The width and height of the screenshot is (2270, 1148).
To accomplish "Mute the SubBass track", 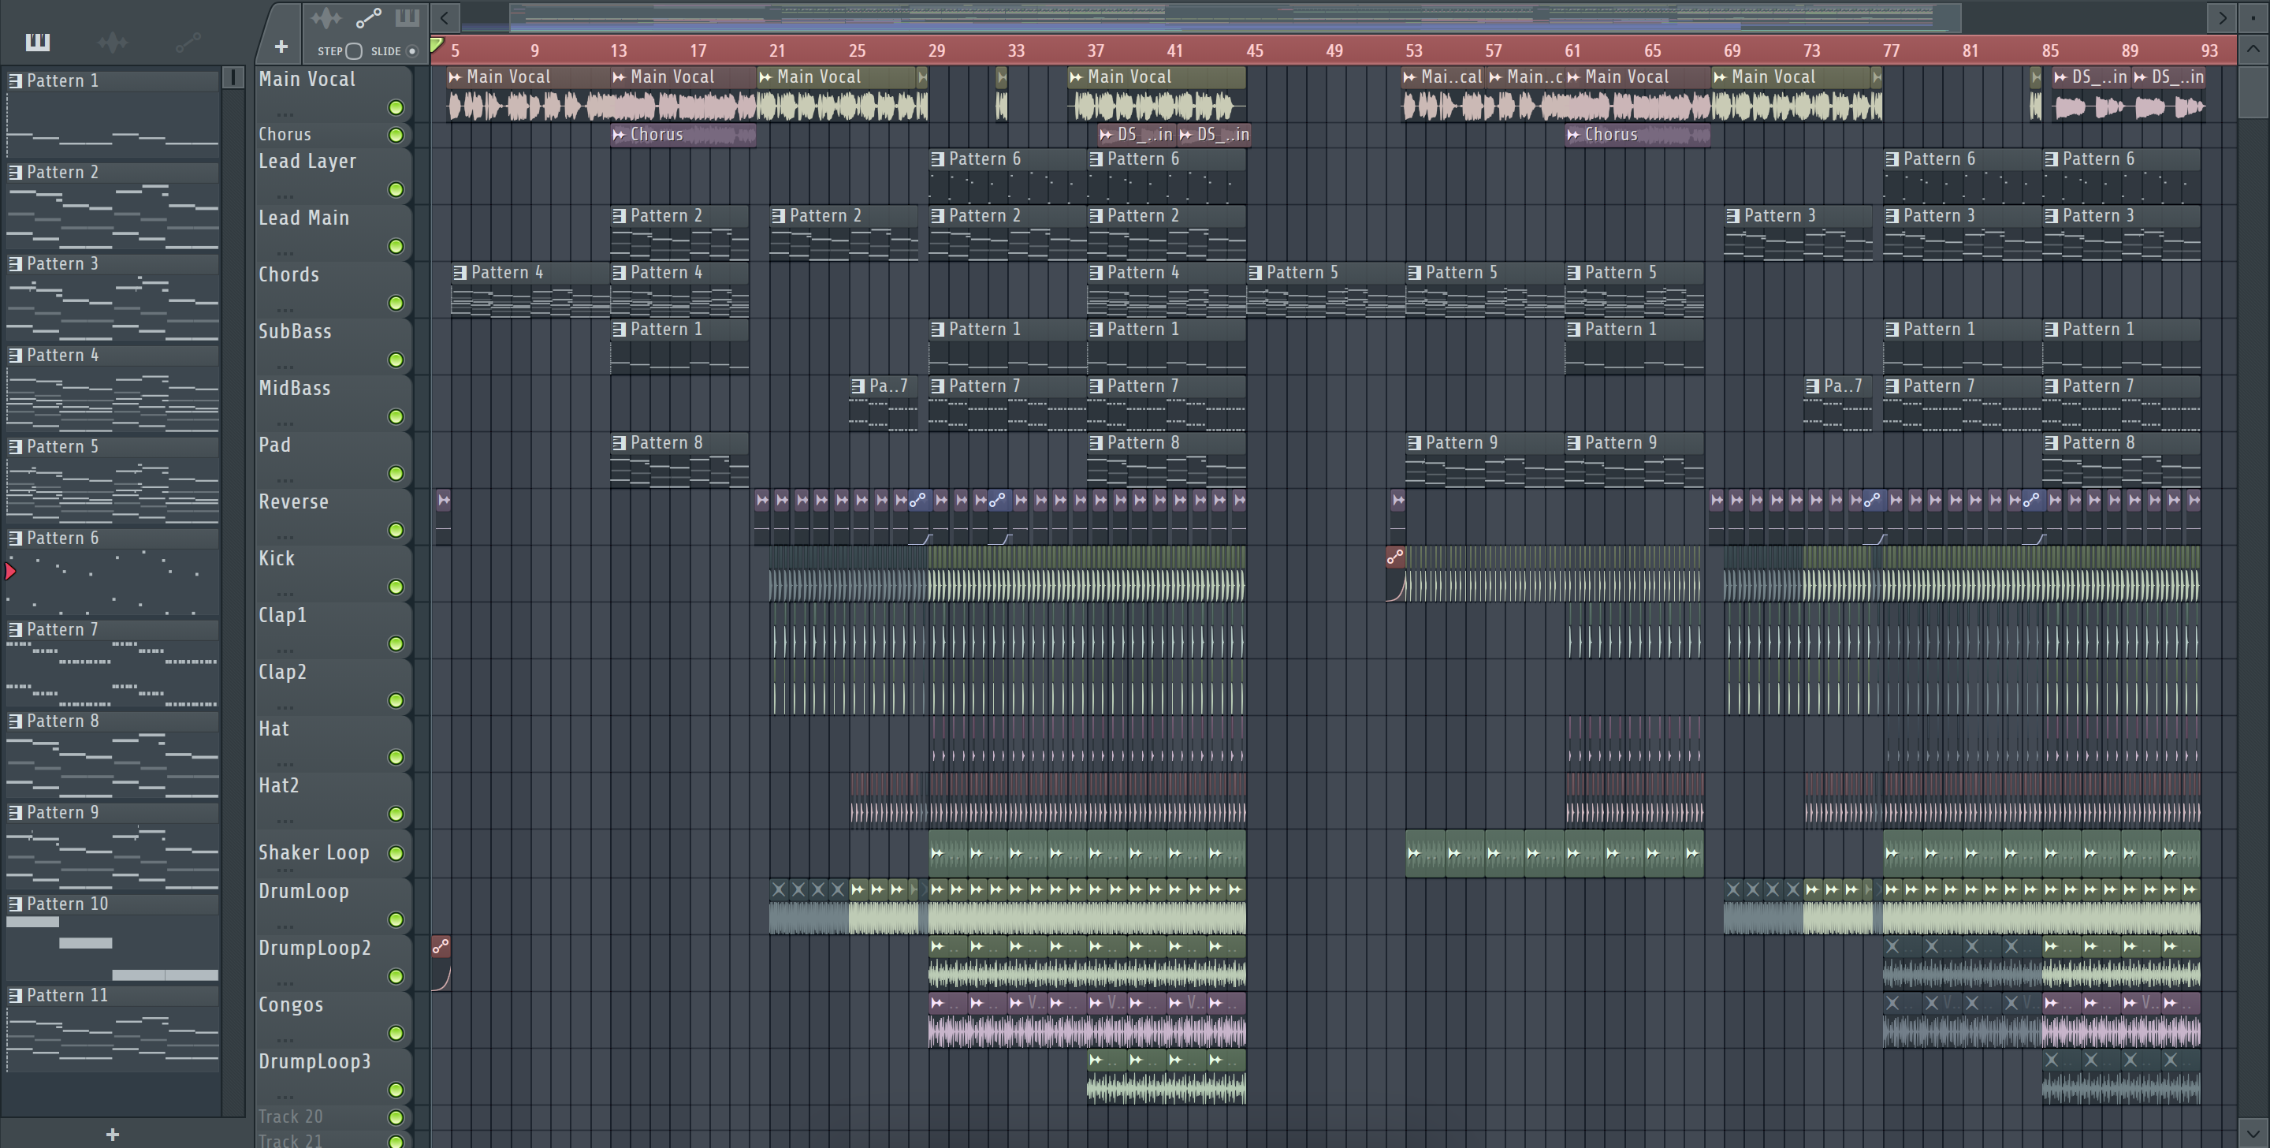I will (396, 360).
